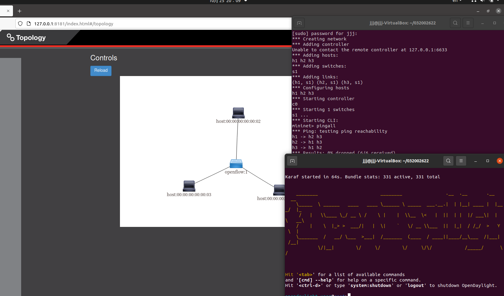Click the 'Karaf started in 64s' line
Screen dimensions: 504x296
click(x=363, y=177)
